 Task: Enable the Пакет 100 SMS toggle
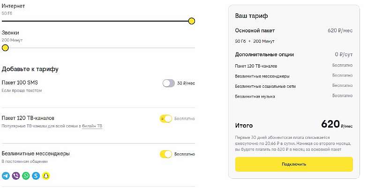[x=168, y=83]
